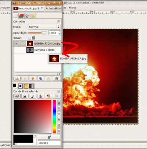Select the watercolor brush color selector

33,96
